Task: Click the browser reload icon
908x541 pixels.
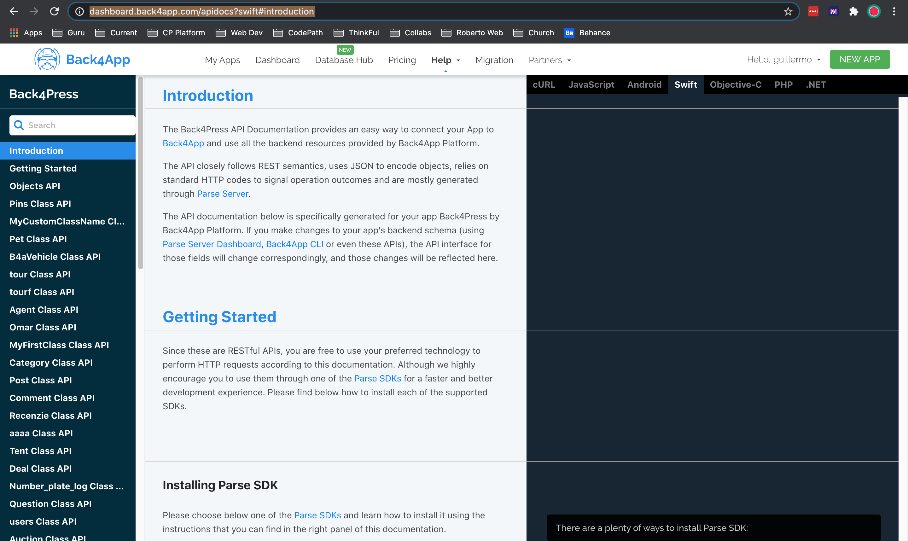Action: tap(54, 11)
